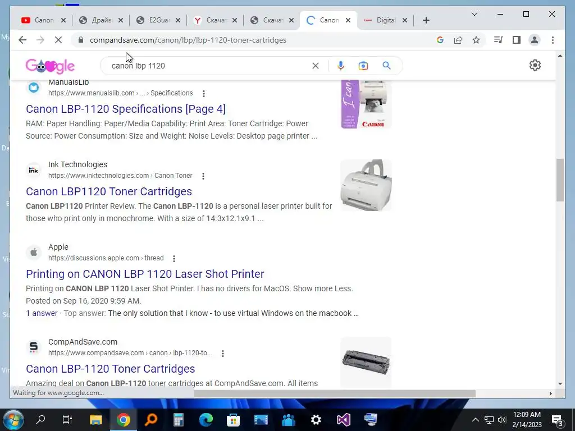Show hidden system tray icons

pyautogui.click(x=475, y=420)
